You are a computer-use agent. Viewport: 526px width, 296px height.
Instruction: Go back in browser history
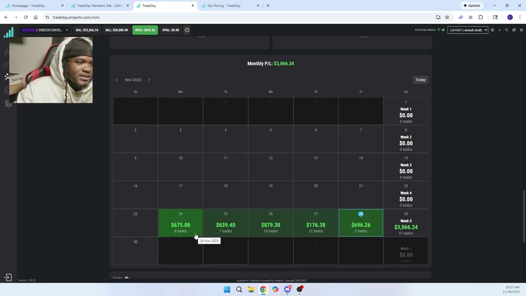click(6, 17)
